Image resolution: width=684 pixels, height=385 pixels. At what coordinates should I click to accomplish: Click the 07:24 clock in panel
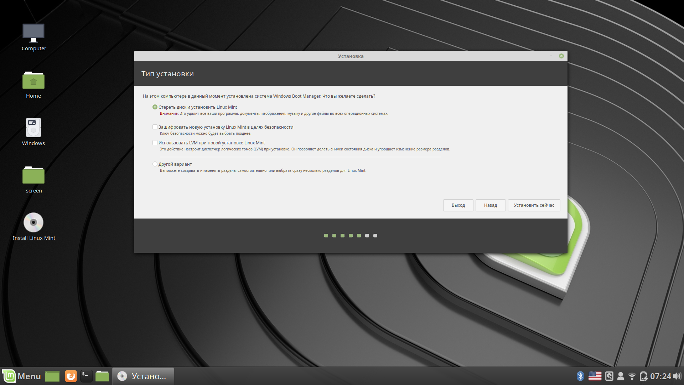660,376
